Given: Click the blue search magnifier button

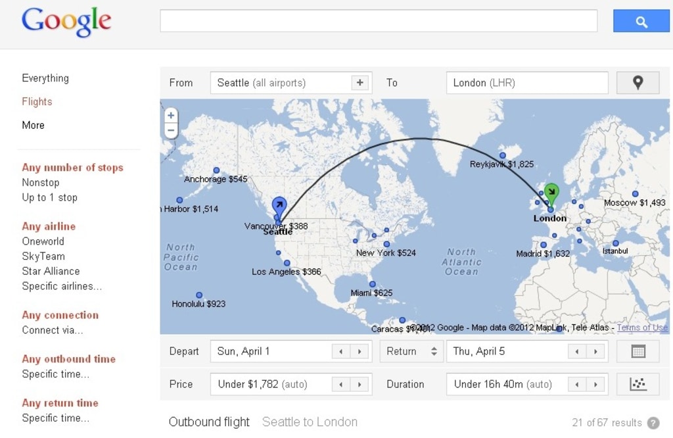Looking at the screenshot, I should point(641,21).
